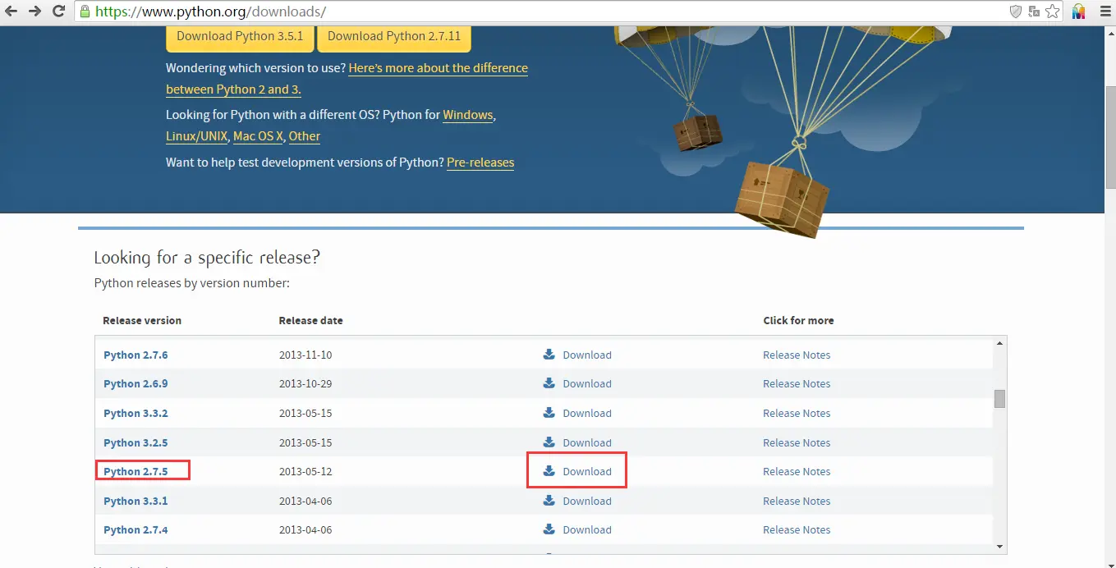
Task: Click the 2013-10-29 release date cell
Action: click(x=305, y=383)
